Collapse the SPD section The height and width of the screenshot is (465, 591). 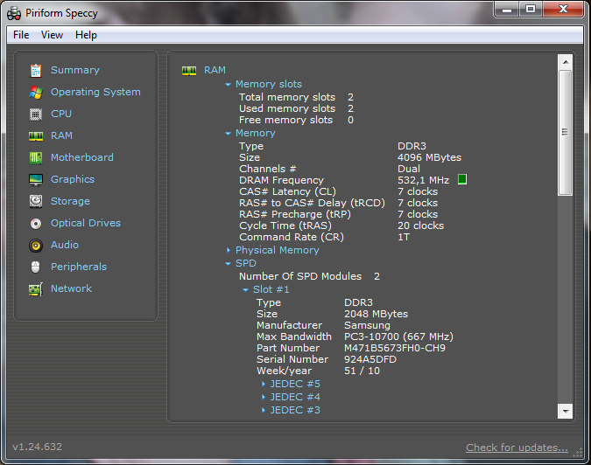(x=228, y=263)
